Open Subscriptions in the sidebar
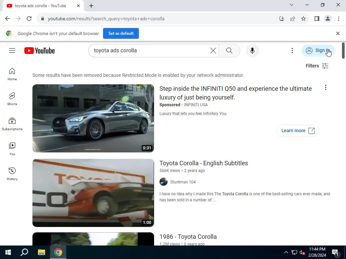The width and height of the screenshot is (346, 259). pos(12,124)
